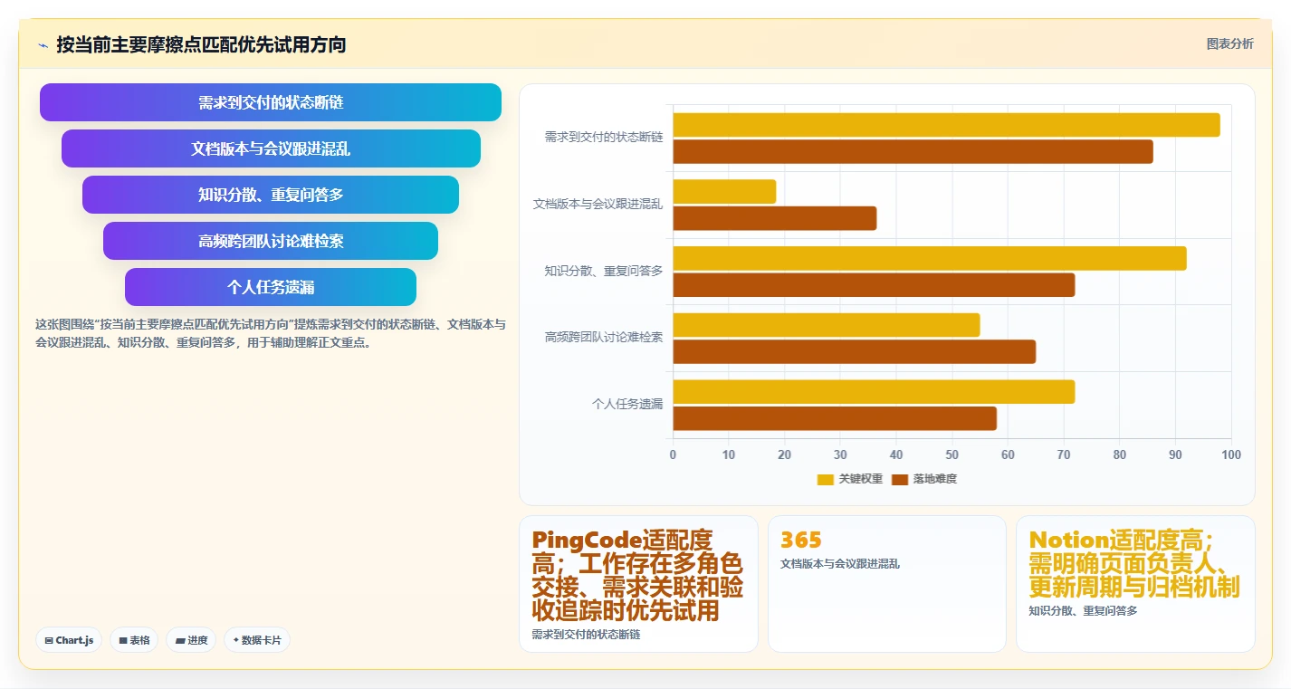This screenshot has width=1291, height=689.
Task: Select funnel step 文档版本与会议跟进混乱
Action: 271,148
